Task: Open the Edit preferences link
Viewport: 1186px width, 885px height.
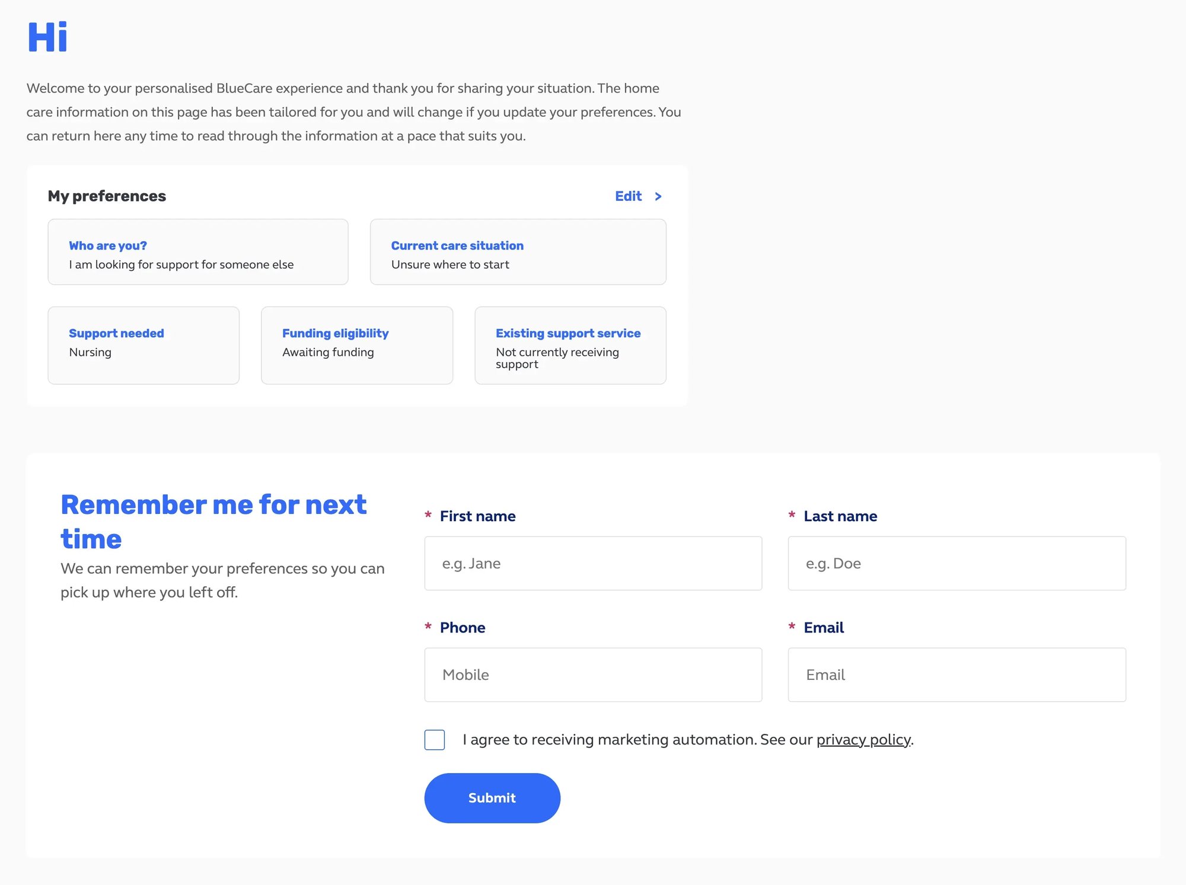Action: click(x=628, y=196)
